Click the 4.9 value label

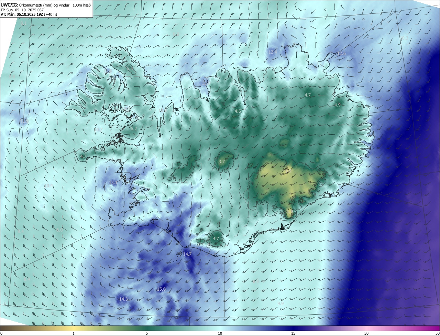tap(337, 105)
